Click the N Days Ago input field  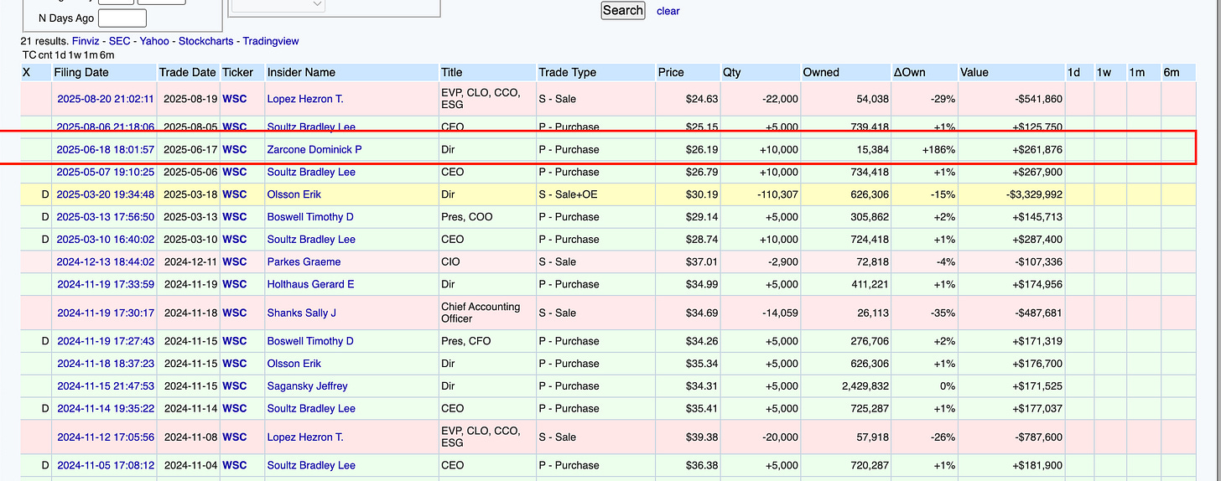coord(122,18)
